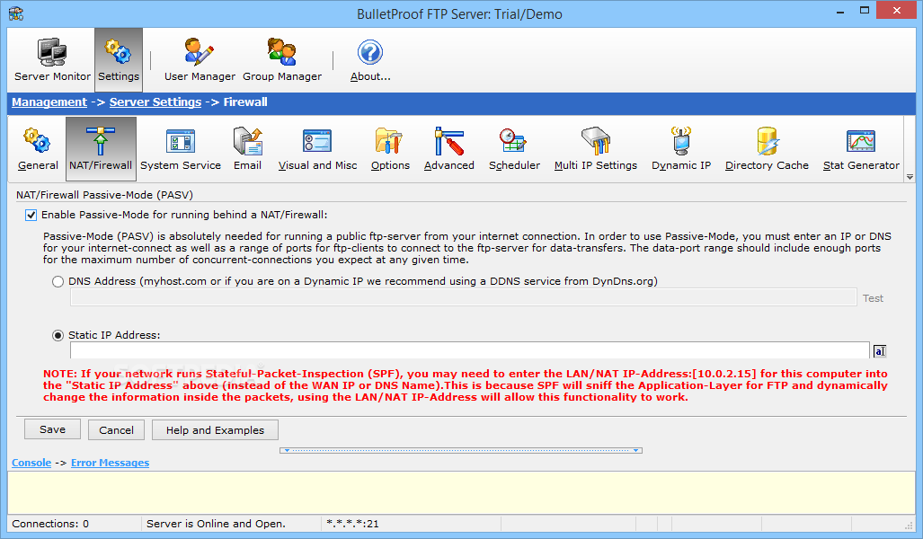The height and width of the screenshot is (539, 923).
Task: Open Advanced settings
Action: [448, 149]
